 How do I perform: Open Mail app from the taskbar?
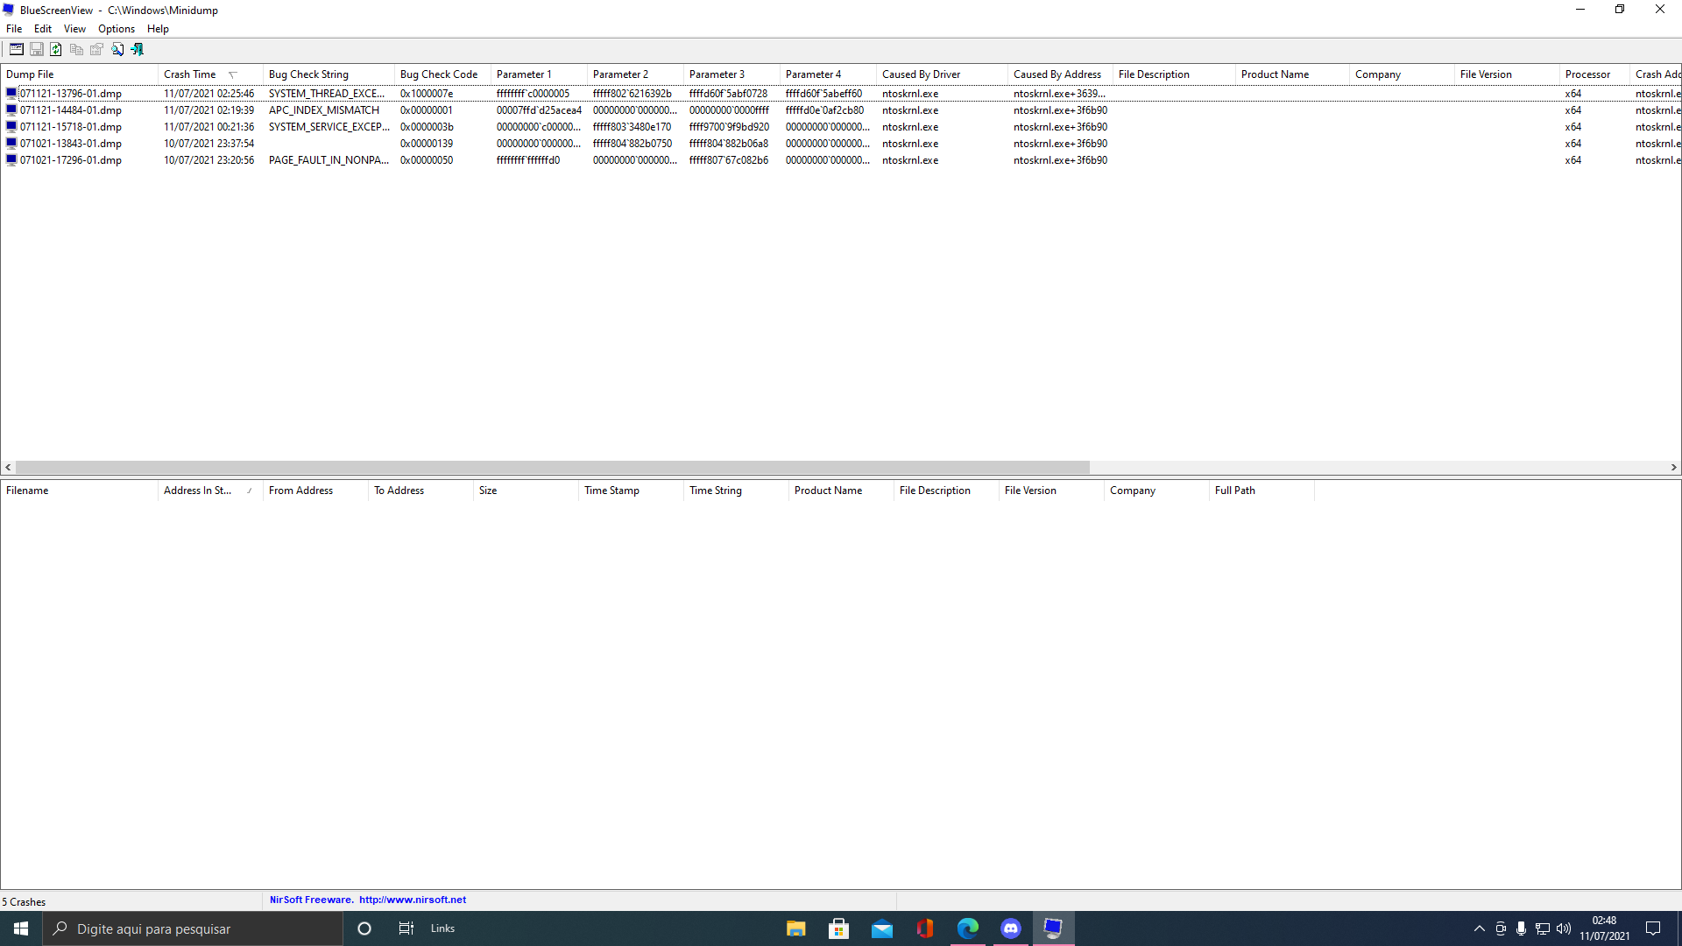(881, 928)
